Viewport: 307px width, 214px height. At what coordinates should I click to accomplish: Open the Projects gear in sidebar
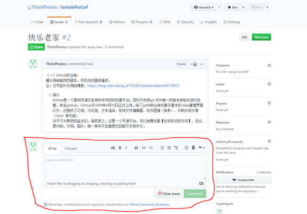[x=269, y=103]
